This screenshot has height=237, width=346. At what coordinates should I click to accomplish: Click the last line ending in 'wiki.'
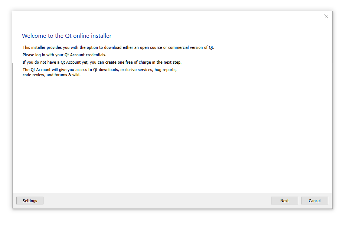pyautogui.click(x=51, y=75)
